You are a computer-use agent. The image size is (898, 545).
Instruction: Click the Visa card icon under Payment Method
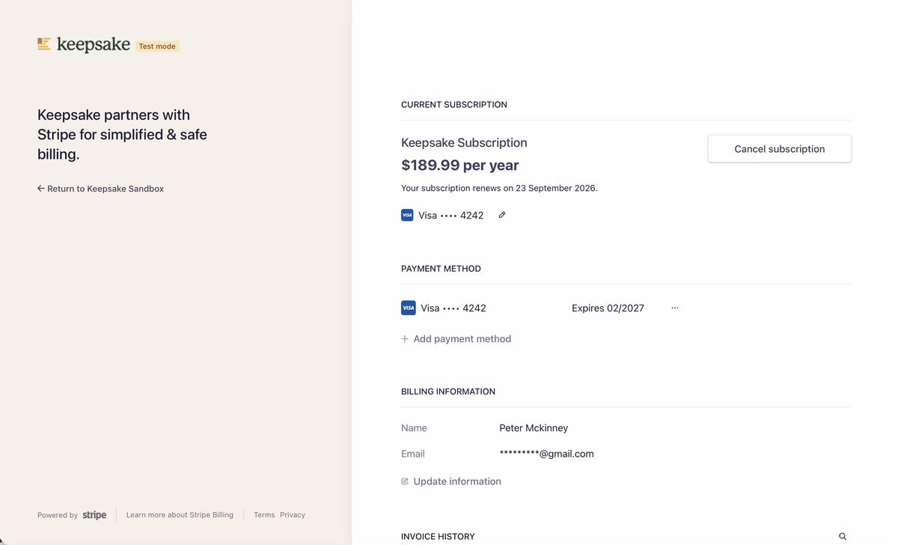[409, 308]
